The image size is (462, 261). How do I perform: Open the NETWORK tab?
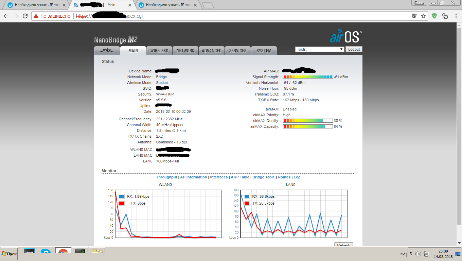[185, 51]
